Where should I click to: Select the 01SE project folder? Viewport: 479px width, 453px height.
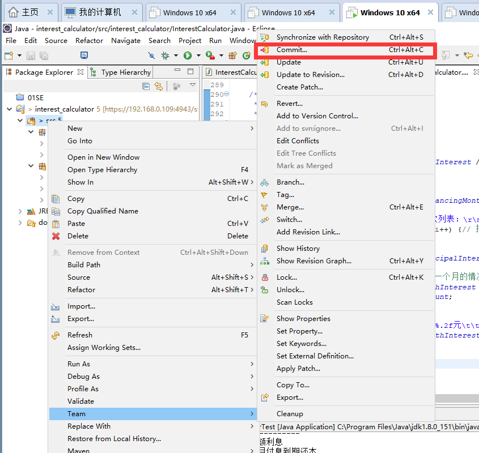coord(30,98)
